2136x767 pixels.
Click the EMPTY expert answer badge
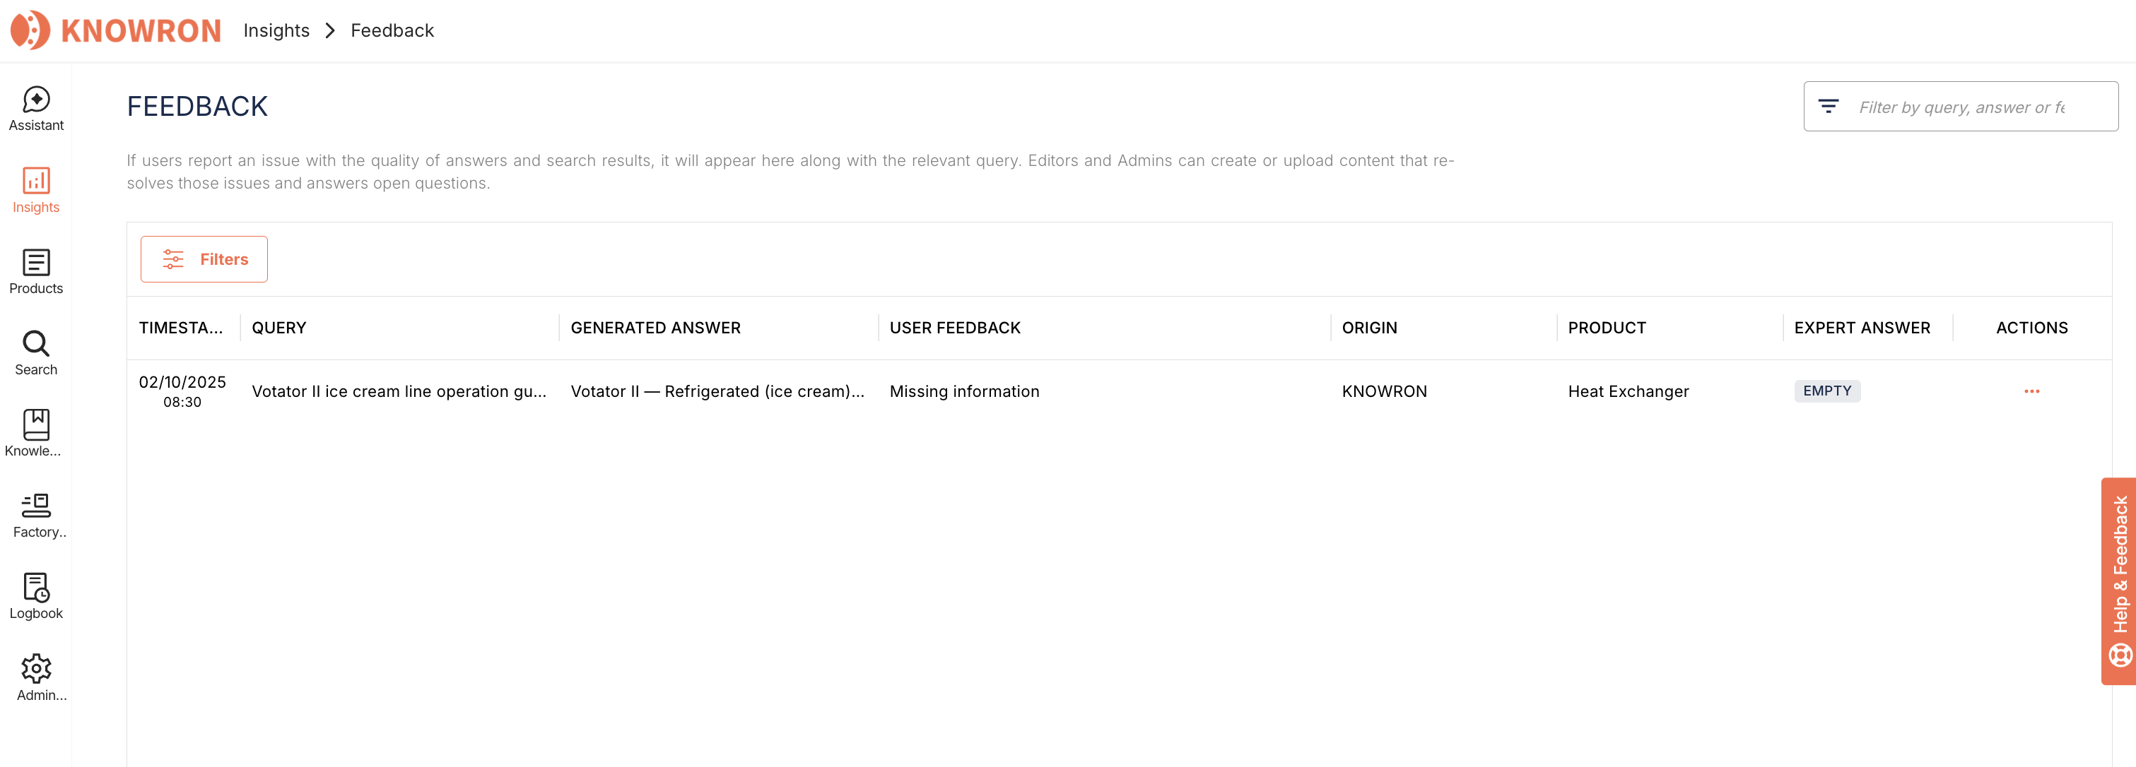1826,391
